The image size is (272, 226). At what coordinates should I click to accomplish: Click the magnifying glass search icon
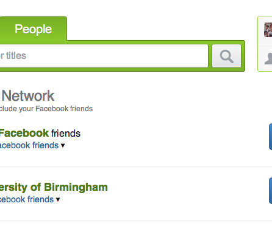coord(226,56)
